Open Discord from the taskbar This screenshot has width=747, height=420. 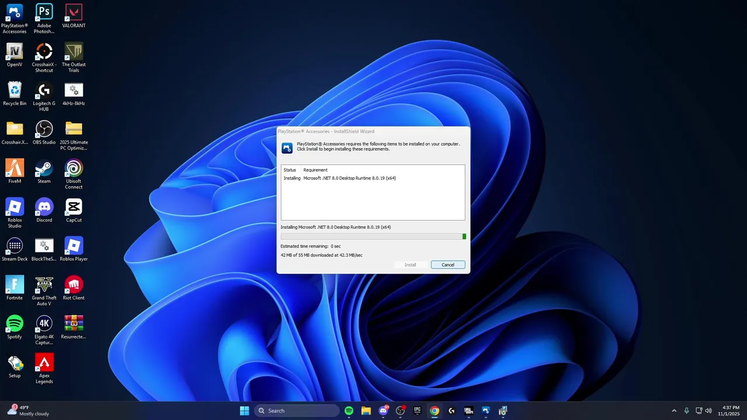point(383,411)
